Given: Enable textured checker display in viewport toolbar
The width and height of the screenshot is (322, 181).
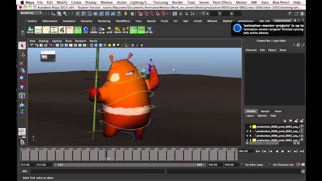Looking at the screenshot, I should (105, 45).
